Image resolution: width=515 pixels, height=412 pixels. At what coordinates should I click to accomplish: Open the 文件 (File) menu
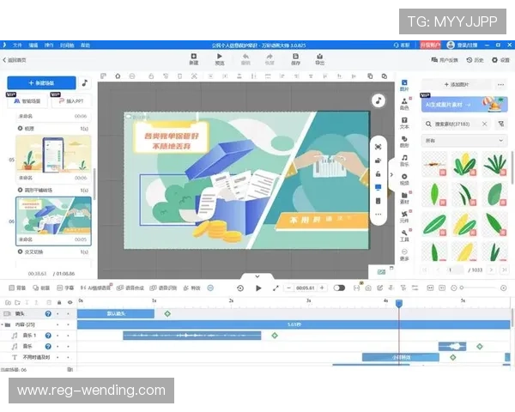[x=18, y=44]
